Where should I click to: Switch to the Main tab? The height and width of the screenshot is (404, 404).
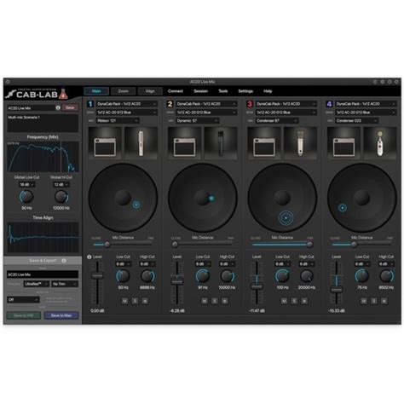coord(96,91)
